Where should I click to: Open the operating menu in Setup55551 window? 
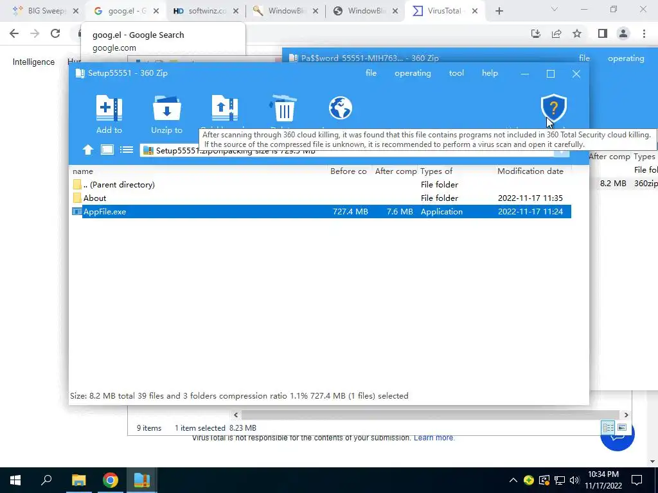(413, 73)
